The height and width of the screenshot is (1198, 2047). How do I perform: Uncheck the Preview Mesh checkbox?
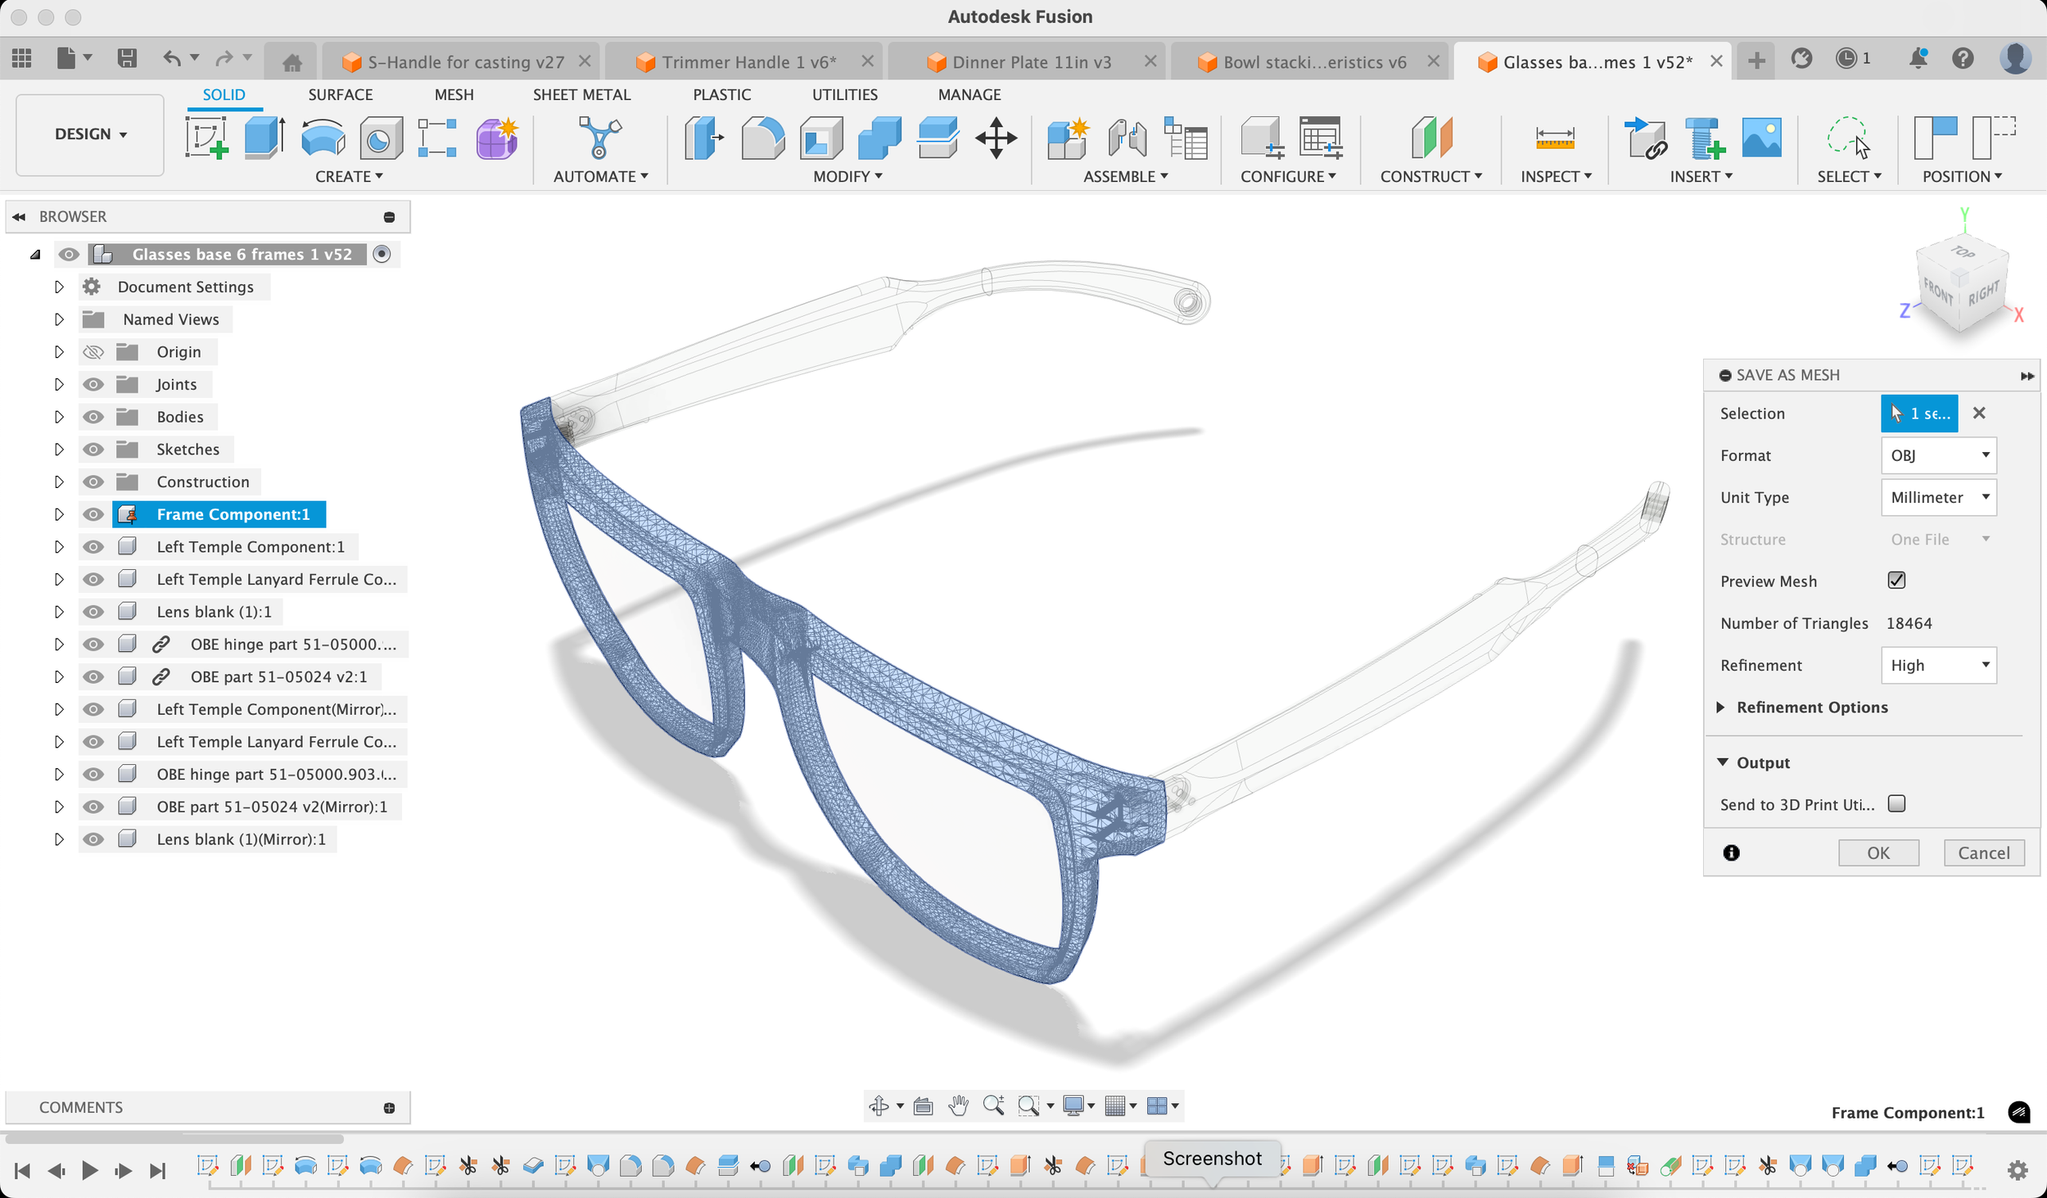pos(1896,581)
